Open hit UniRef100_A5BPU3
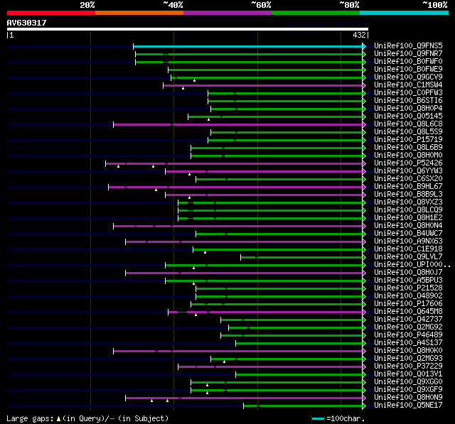455x424 pixels. pyautogui.click(x=408, y=281)
